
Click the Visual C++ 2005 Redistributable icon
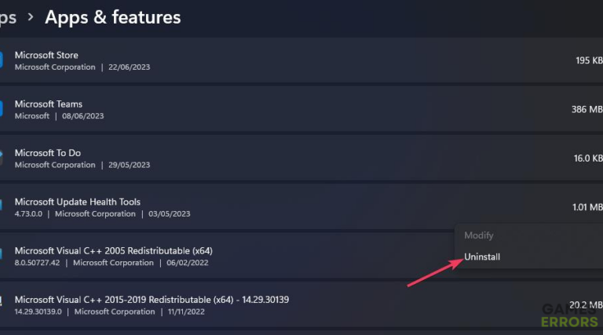coord(1,254)
